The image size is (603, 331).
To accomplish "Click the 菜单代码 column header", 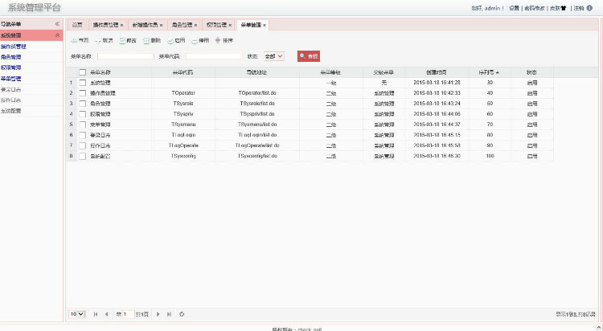I will click(183, 72).
